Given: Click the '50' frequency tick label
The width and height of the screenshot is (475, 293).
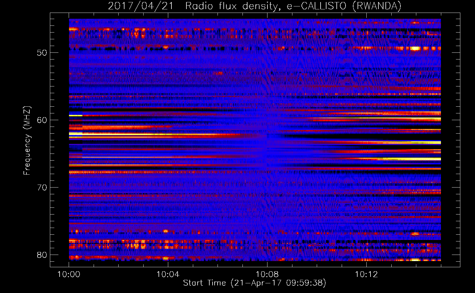Looking at the screenshot, I should point(42,53).
